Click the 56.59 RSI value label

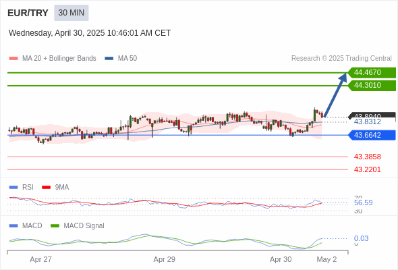click(363, 202)
